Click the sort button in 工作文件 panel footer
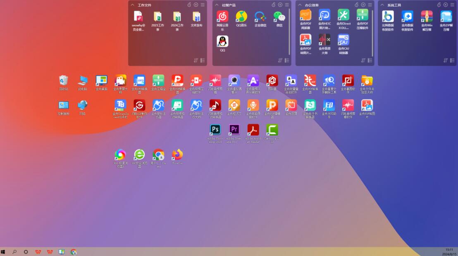The height and width of the screenshot is (256, 458). click(196, 60)
